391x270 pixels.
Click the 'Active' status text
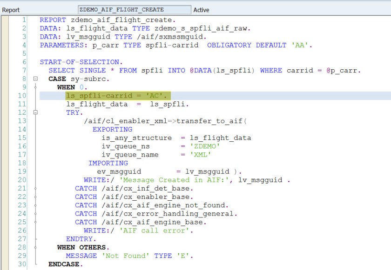201,10
